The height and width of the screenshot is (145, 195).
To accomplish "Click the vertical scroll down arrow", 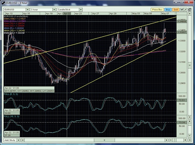I will pos(190,117).
